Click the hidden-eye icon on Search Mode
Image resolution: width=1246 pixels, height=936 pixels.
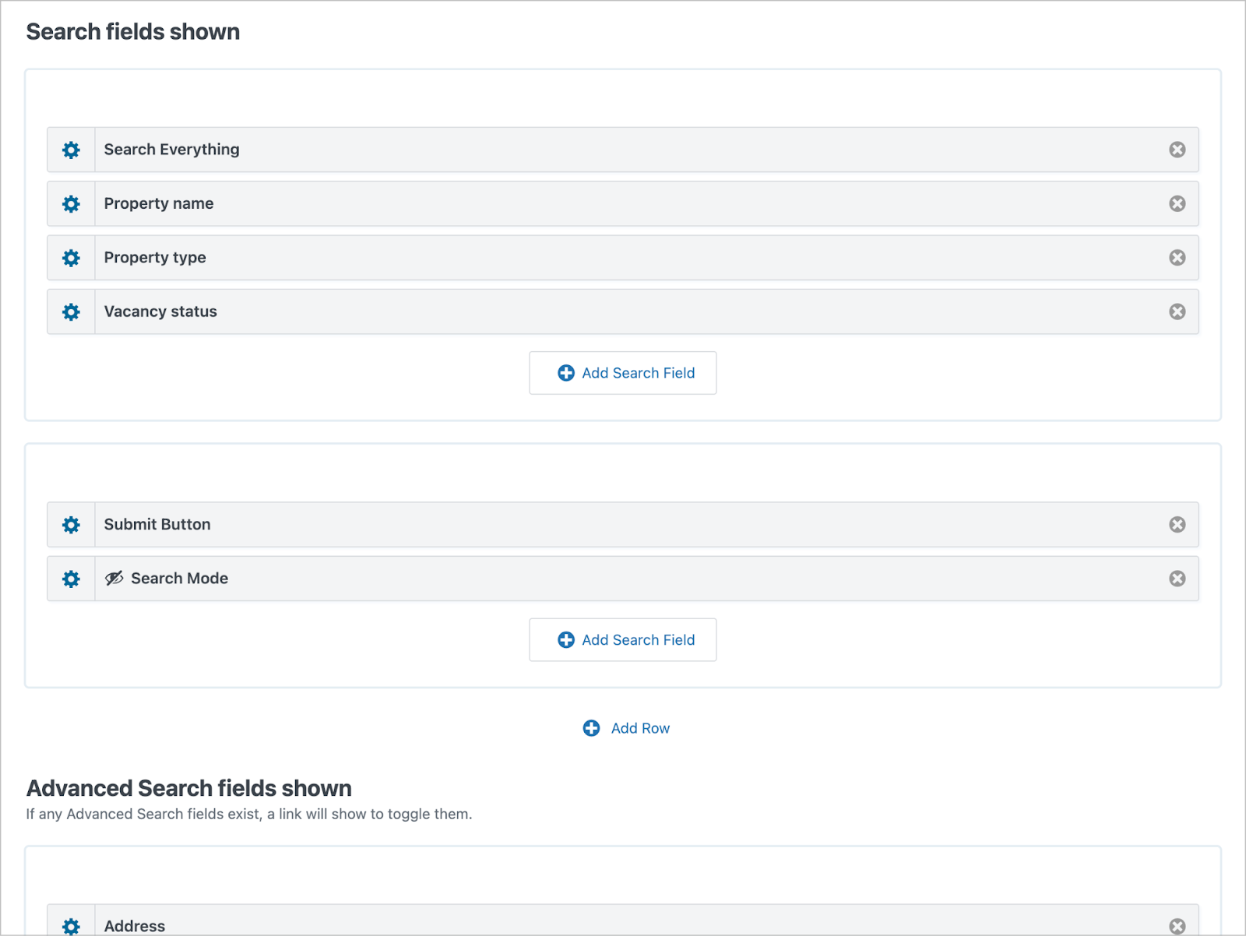tap(114, 579)
